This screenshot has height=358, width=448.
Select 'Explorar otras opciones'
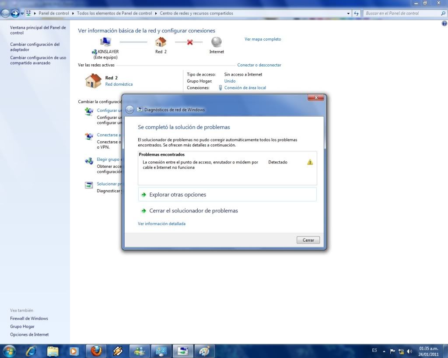[178, 195]
